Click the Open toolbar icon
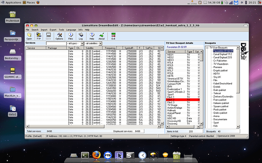 (x=29, y=36)
